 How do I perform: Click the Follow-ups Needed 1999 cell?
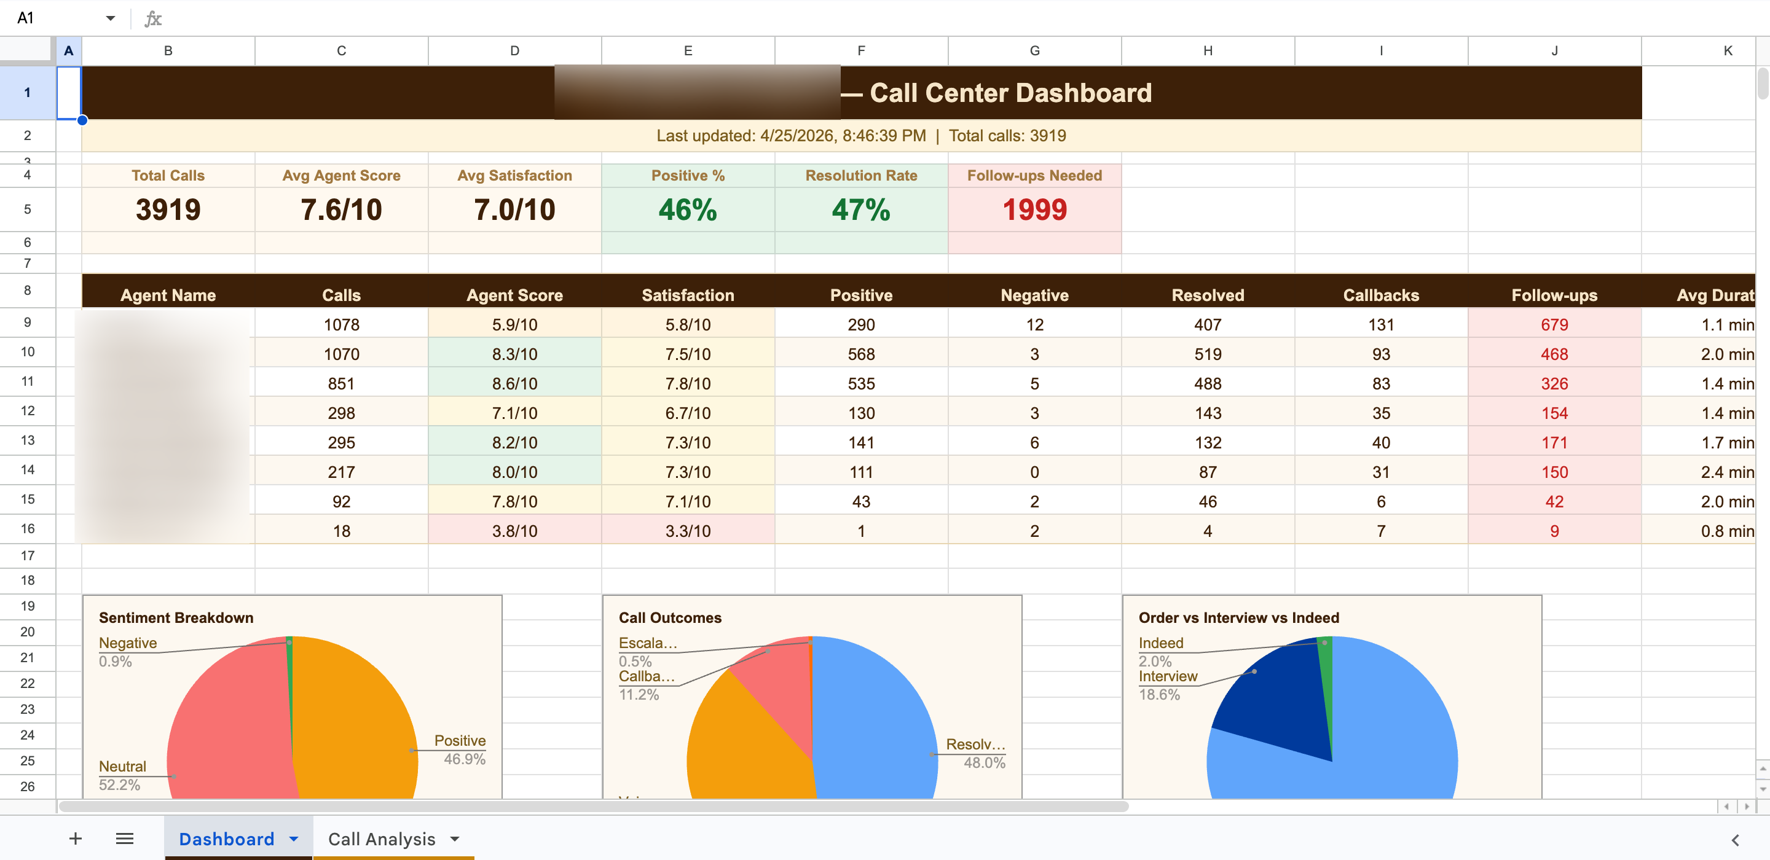click(x=1034, y=209)
